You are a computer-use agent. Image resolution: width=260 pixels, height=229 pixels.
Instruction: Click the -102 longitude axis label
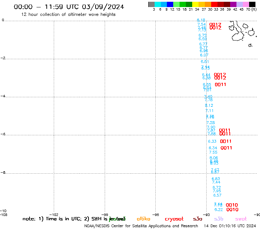tap(54, 215)
